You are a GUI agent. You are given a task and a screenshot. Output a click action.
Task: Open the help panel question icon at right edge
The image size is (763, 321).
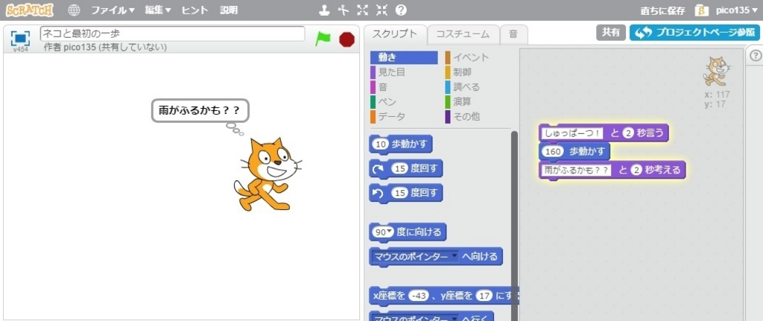click(x=756, y=56)
